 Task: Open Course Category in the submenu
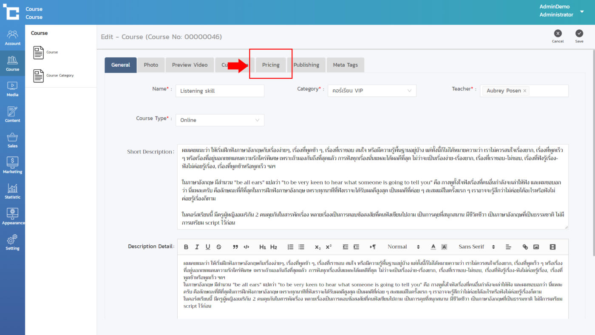click(x=59, y=76)
